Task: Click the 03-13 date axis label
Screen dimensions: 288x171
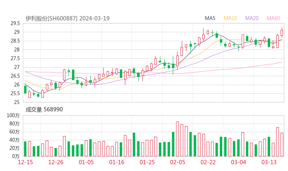Action: tap(269, 162)
